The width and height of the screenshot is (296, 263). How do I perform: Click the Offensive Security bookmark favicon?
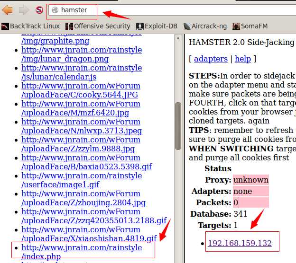pyautogui.click(x=69, y=26)
